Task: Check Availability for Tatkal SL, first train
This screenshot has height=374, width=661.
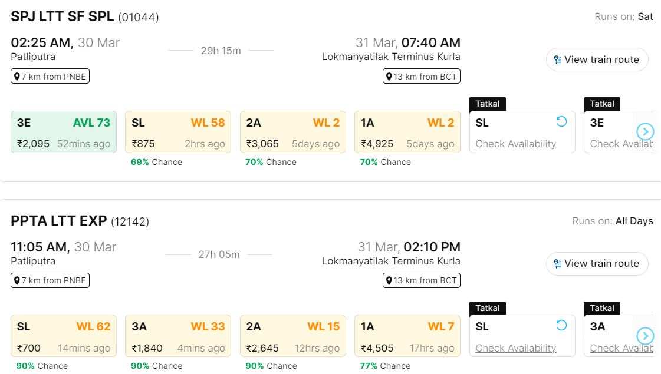Action: (x=516, y=144)
